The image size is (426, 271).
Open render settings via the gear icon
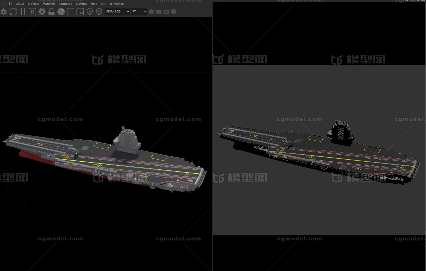tap(42, 12)
